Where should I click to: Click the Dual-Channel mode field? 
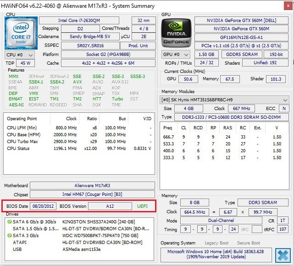pyautogui.click(x=221, y=221)
